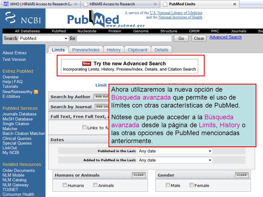The height and width of the screenshot is (197, 263).
Task: Click the PubMed logo banner
Action: tap(106, 19)
